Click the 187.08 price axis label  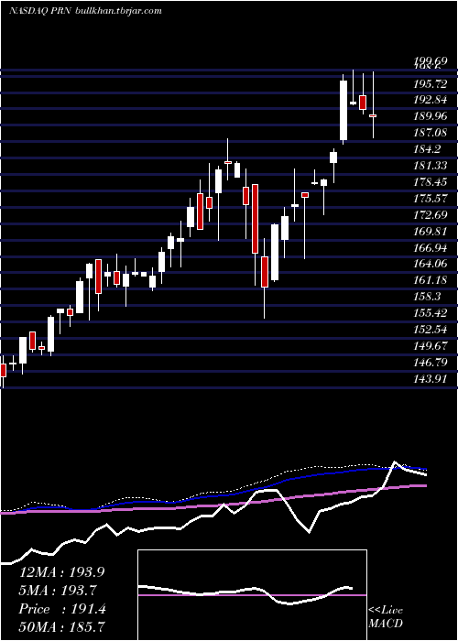(431, 133)
